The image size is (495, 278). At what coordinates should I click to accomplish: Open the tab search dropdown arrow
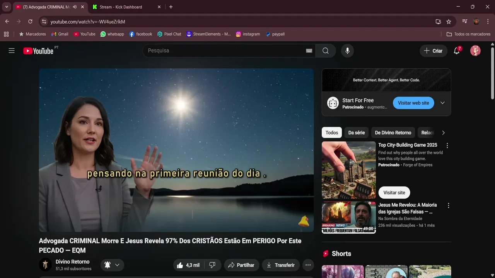point(7,7)
